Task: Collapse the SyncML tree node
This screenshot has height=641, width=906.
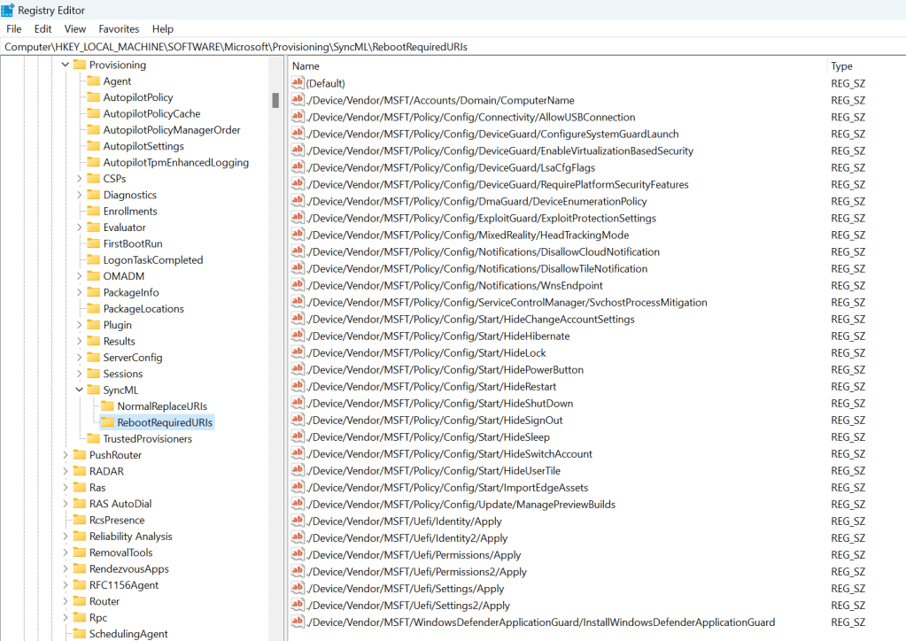Action: pos(79,389)
